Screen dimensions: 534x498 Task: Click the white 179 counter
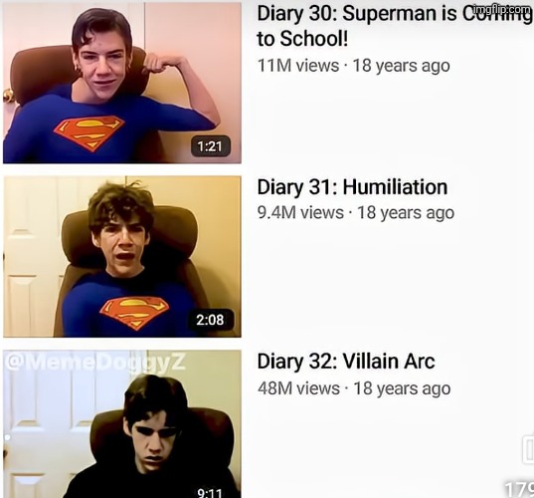(x=519, y=489)
